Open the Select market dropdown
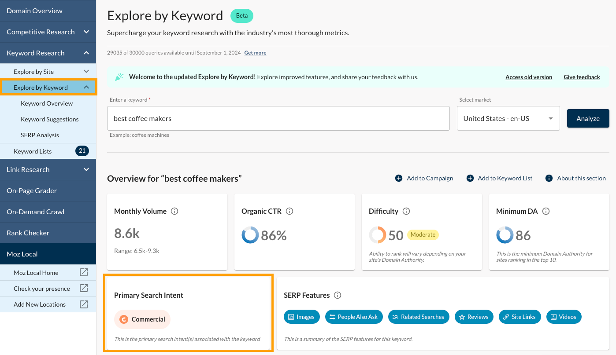Screen dimensions: 616x355 tap(508, 118)
